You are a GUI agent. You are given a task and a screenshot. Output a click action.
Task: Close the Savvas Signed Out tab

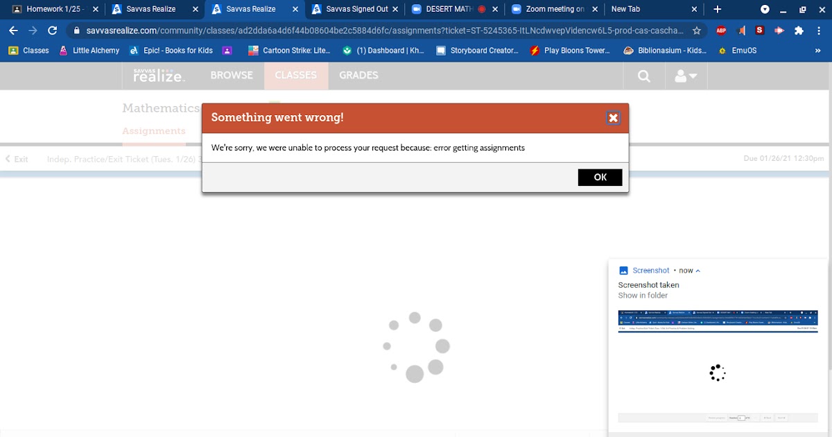[x=395, y=9]
